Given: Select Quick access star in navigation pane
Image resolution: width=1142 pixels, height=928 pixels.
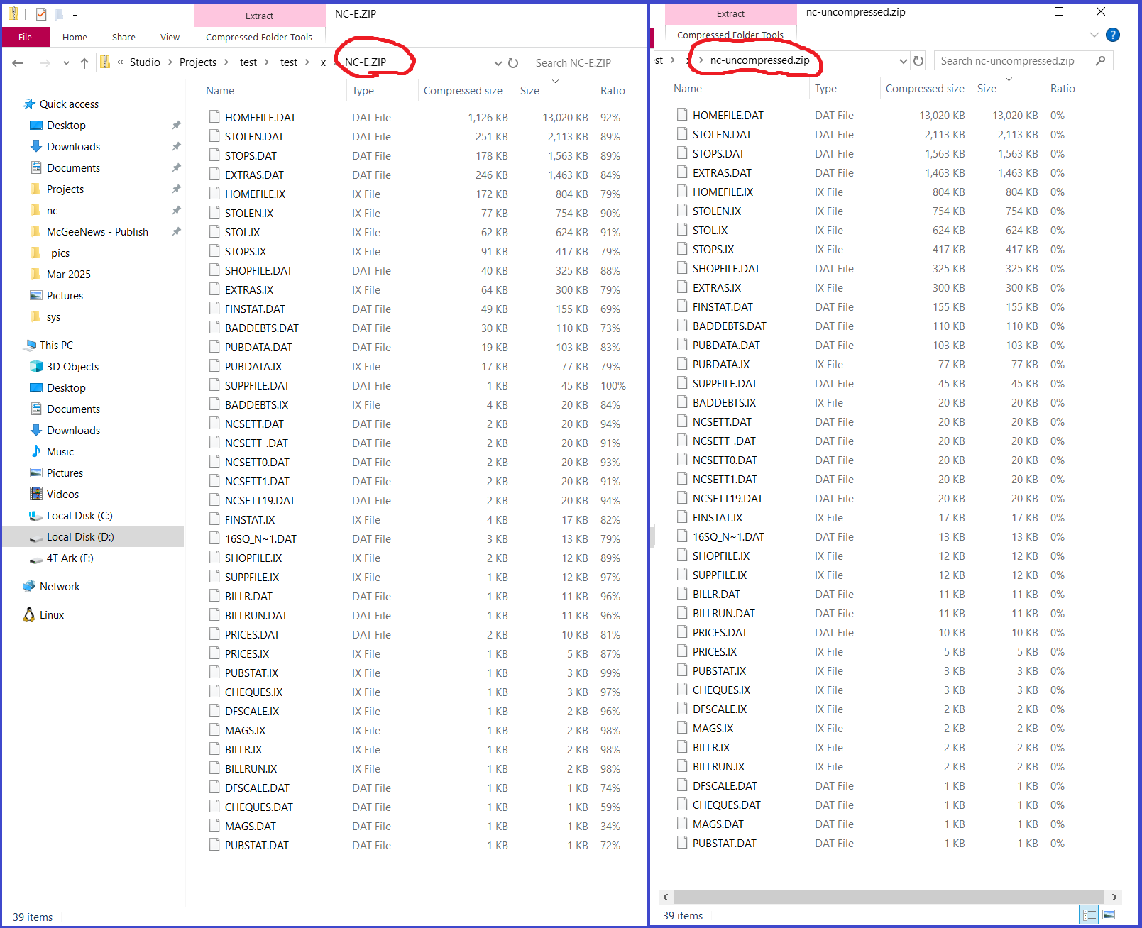Looking at the screenshot, I should coord(29,104).
